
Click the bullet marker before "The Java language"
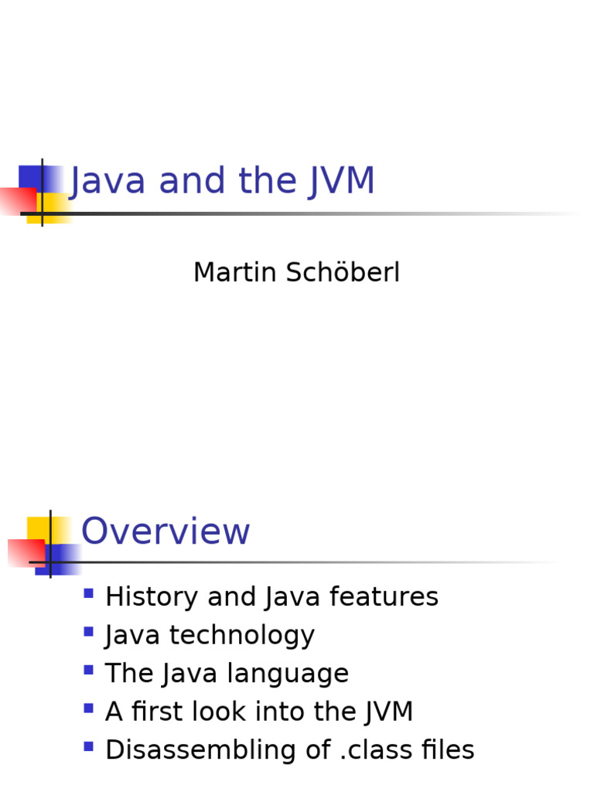tap(88, 670)
